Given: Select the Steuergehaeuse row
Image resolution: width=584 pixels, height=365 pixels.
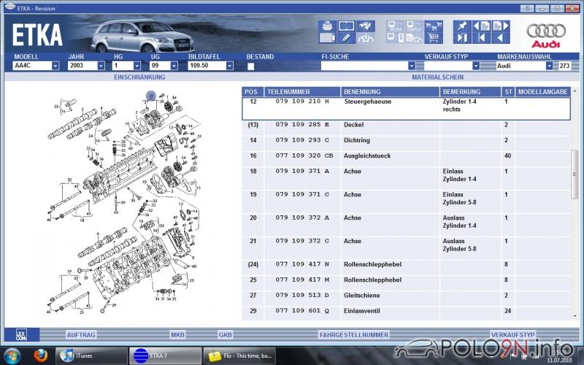Looking at the screenshot, I should (406, 109).
